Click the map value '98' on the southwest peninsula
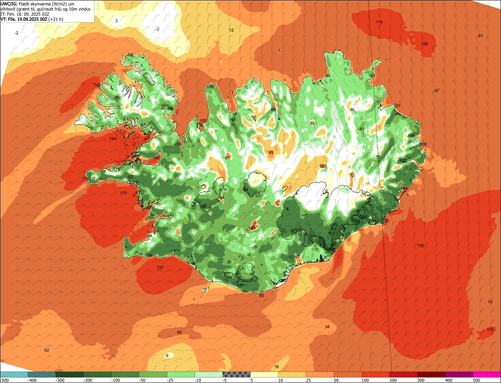Screen dimensions: 501x383 click(x=150, y=255)
